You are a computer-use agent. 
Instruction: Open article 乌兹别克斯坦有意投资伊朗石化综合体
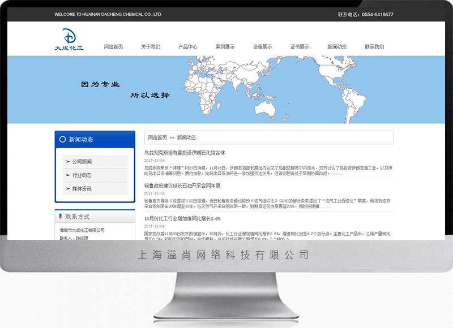[x=185, y=153]
